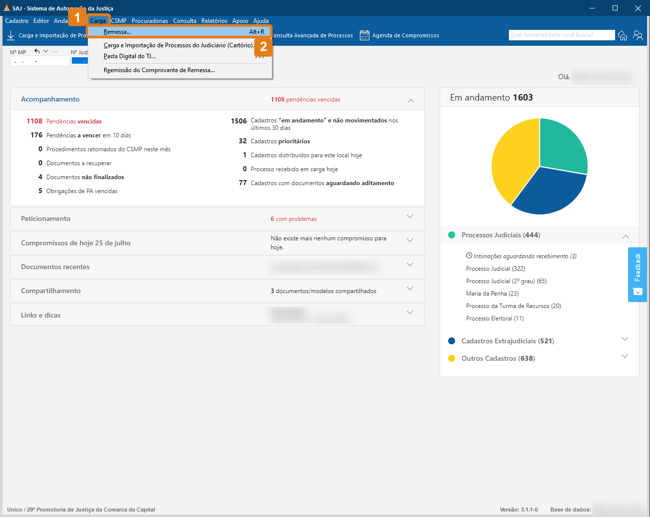Click 1108 pendências vencidas header summary

click(x=306, y=100)
